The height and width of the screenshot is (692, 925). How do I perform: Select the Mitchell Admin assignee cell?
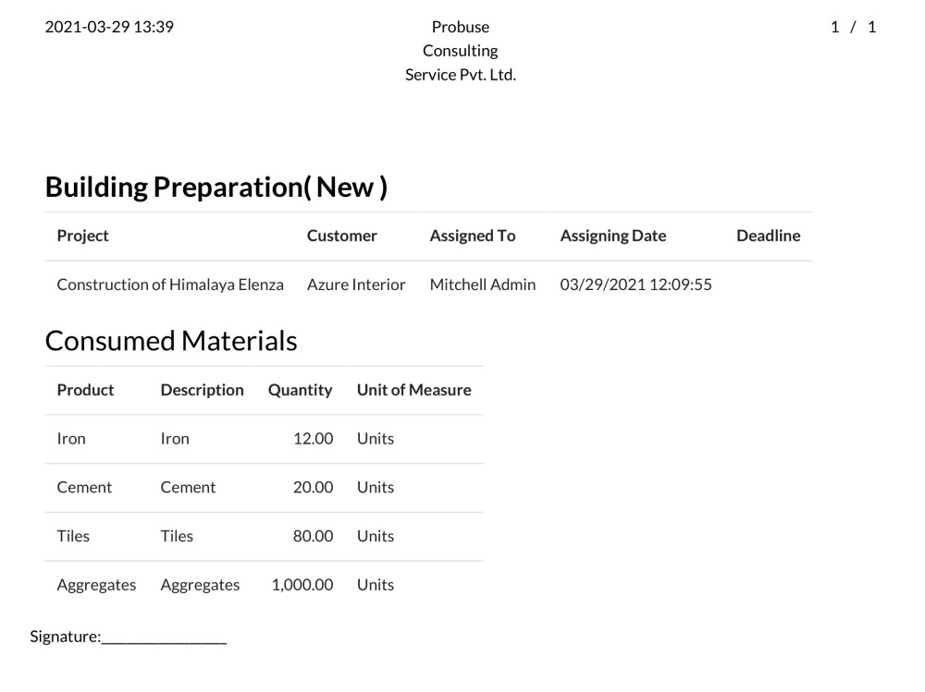pos(482,285)
